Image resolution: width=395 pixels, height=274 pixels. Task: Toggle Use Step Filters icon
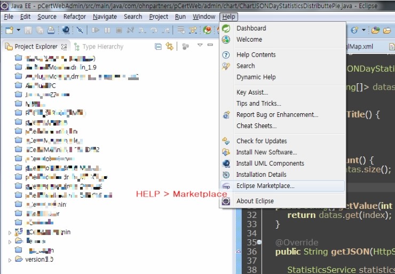[x=193, y=30]
